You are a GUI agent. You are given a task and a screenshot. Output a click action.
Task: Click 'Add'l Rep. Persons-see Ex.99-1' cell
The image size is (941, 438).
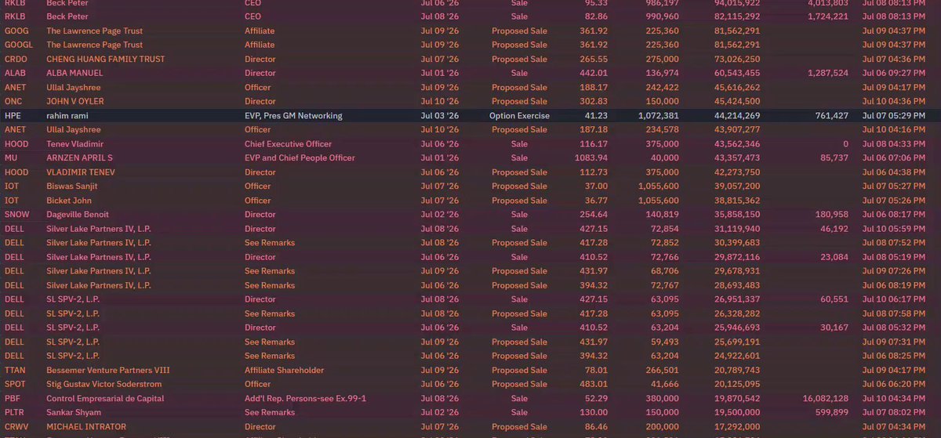tap(306, 397)
